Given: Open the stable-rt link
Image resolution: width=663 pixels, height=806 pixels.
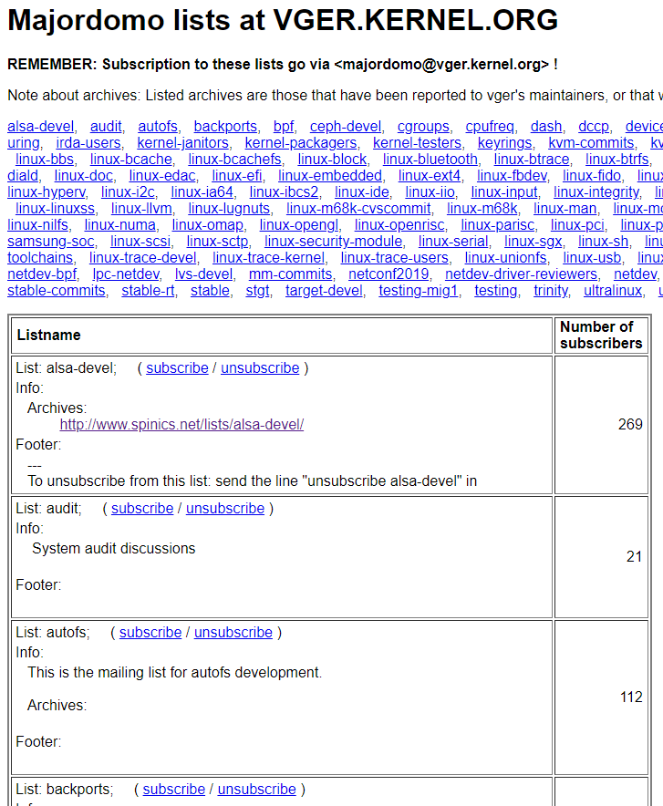Looking at the screenshot, I should [148, 291].
